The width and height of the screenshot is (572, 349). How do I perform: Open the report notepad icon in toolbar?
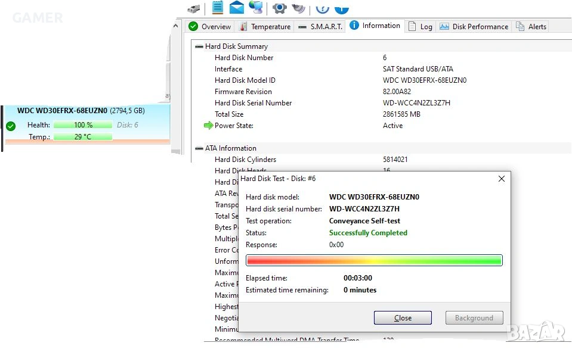point(218,7)
